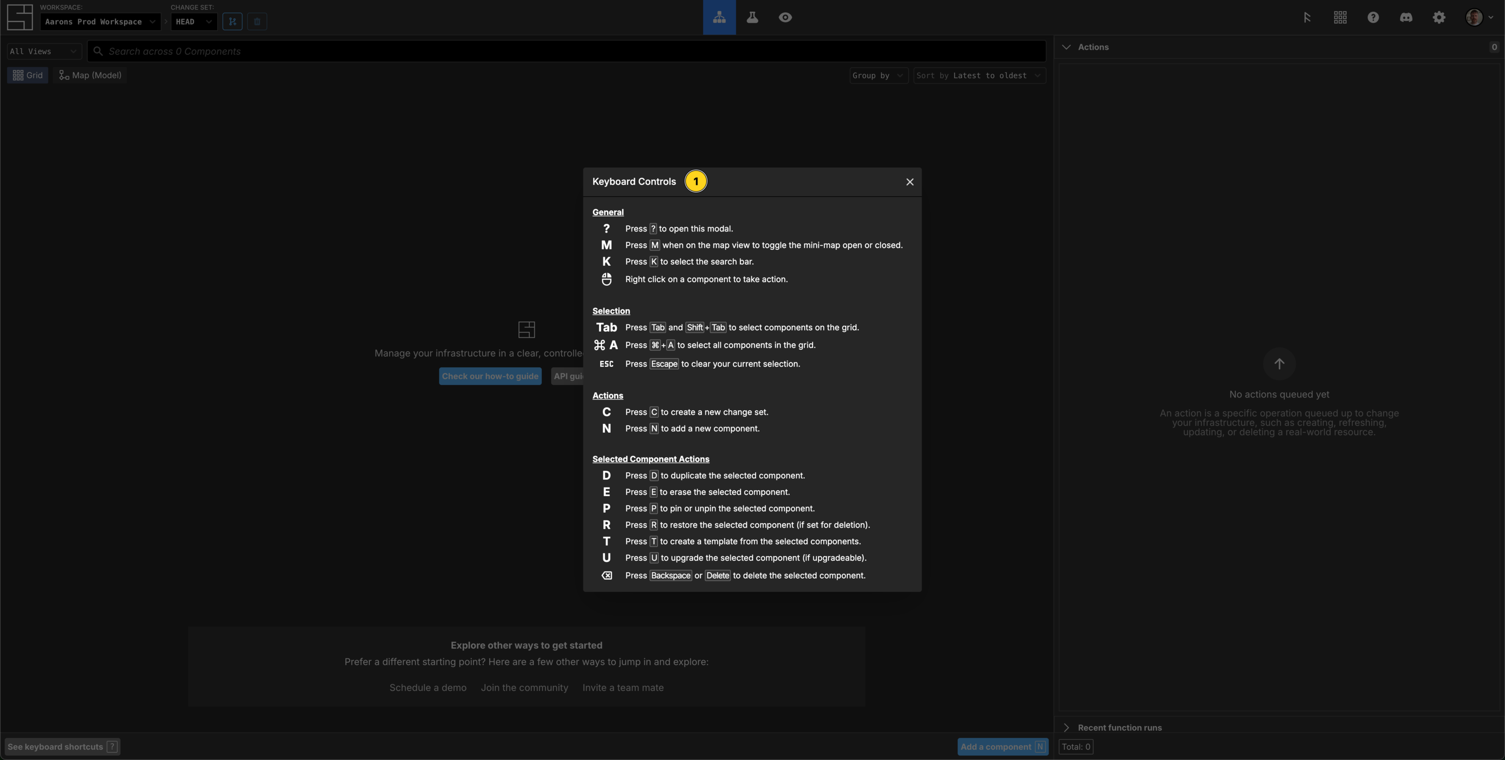Switch to the Grid view tab
1505x760 pixels.
pos(28,75)
